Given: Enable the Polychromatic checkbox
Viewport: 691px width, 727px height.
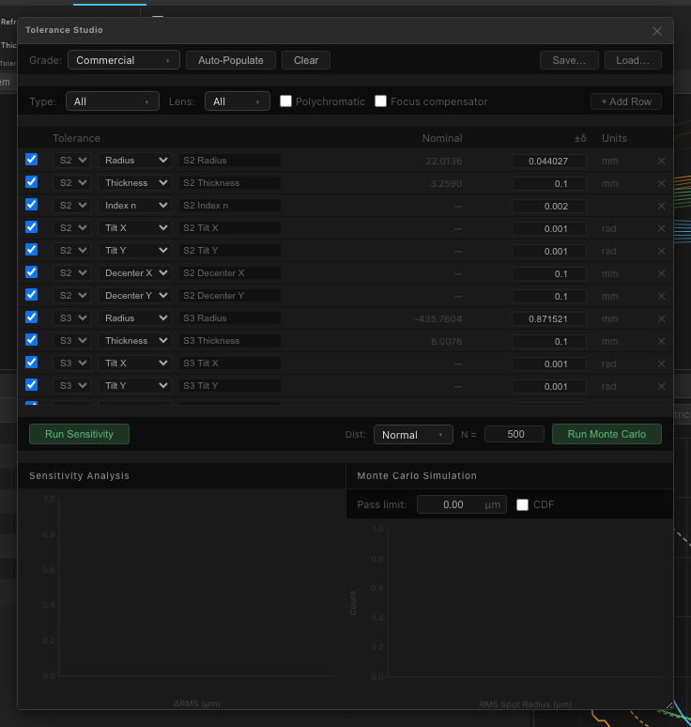Looking at the screenshot, I should (286, 101).
